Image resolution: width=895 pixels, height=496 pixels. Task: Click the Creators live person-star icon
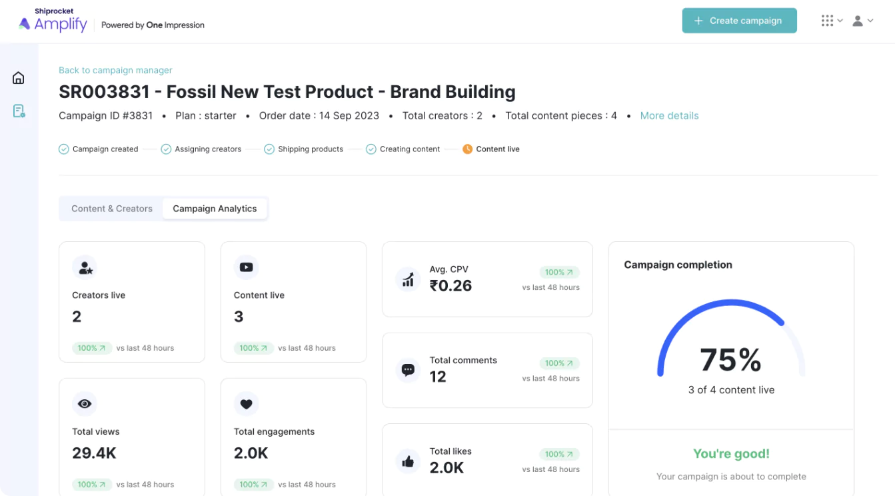coord(85,268)
